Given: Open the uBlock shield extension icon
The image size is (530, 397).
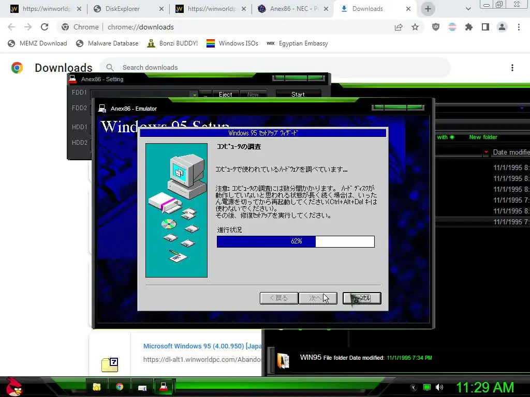Looking at the screenshot, I should point(436,27).
